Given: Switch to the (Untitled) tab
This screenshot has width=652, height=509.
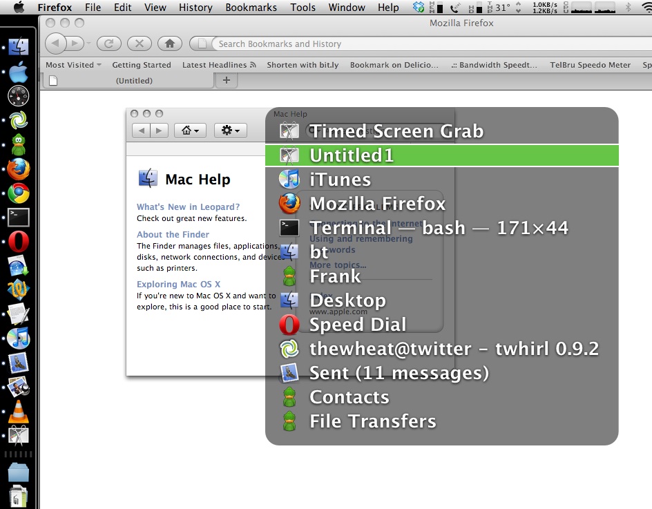Looking at the screenshot, I should pos(134,81).
